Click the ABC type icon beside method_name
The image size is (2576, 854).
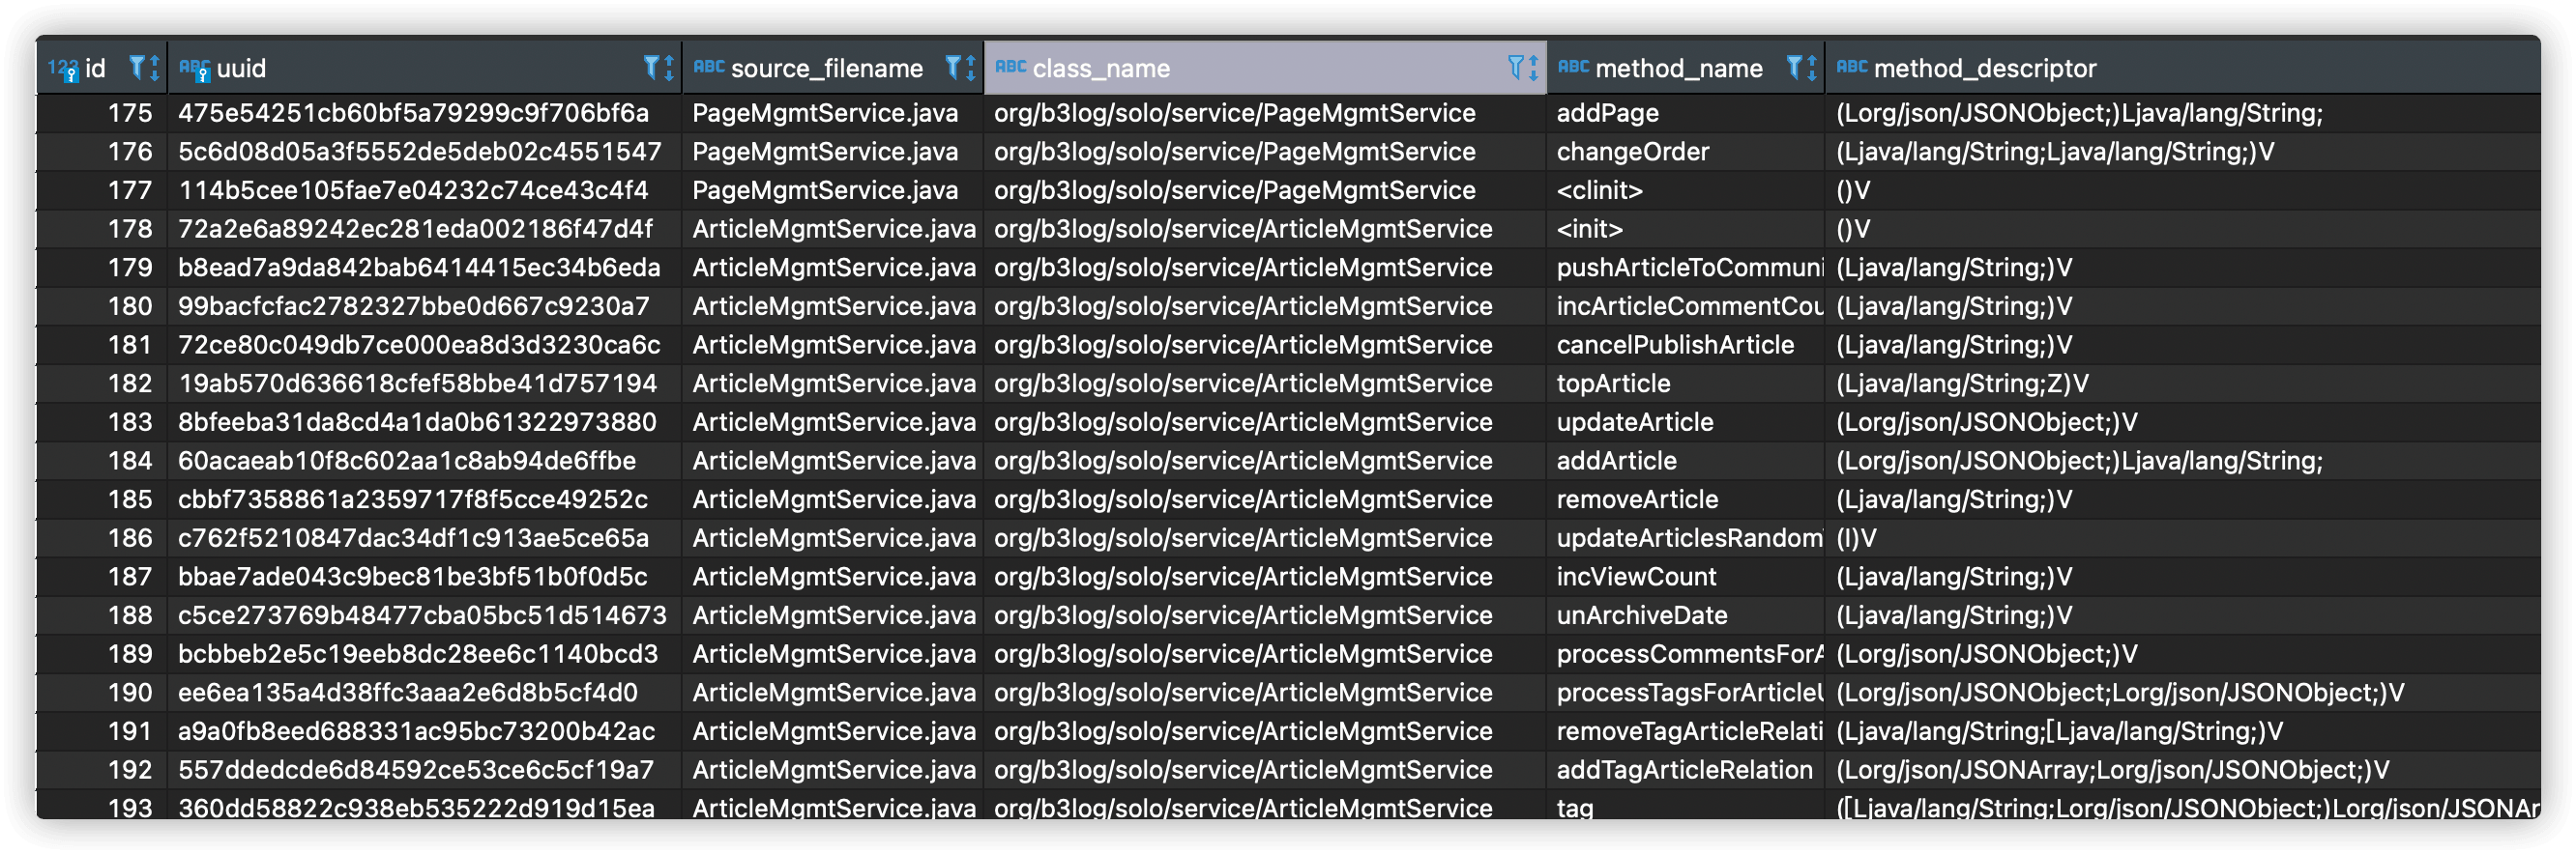point(1573,67)
